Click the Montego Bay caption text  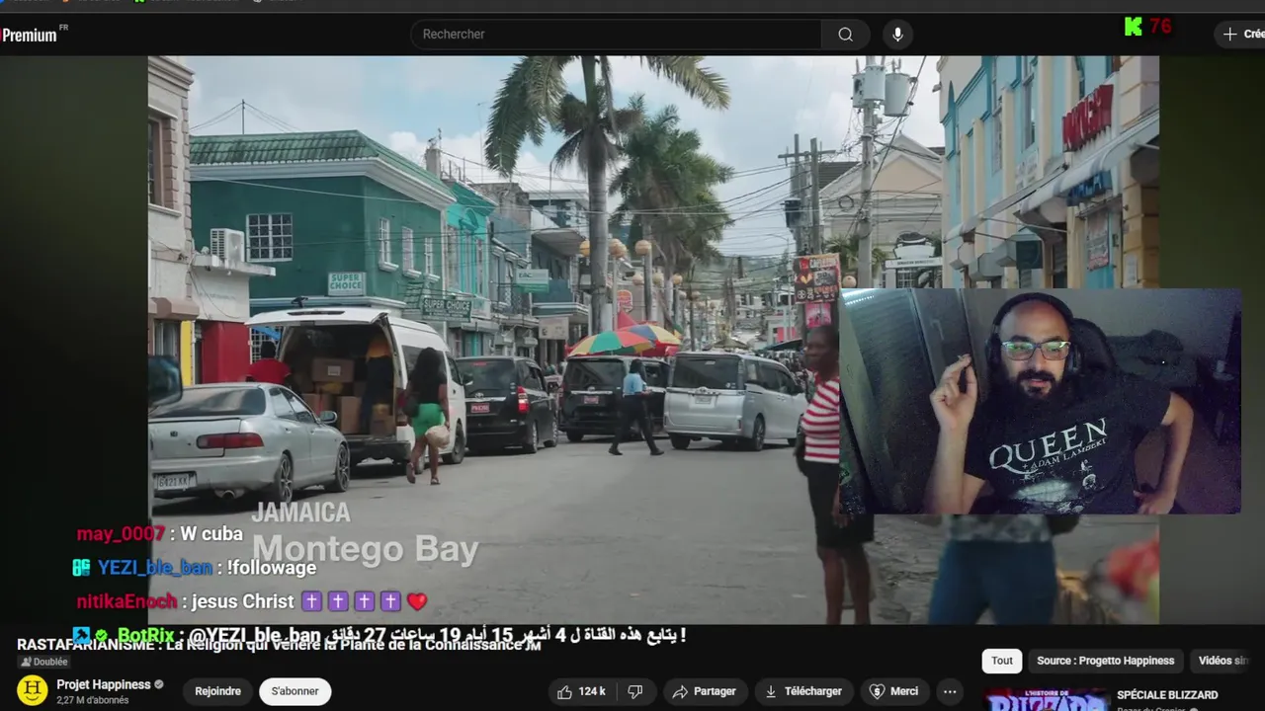click(365, 548)
